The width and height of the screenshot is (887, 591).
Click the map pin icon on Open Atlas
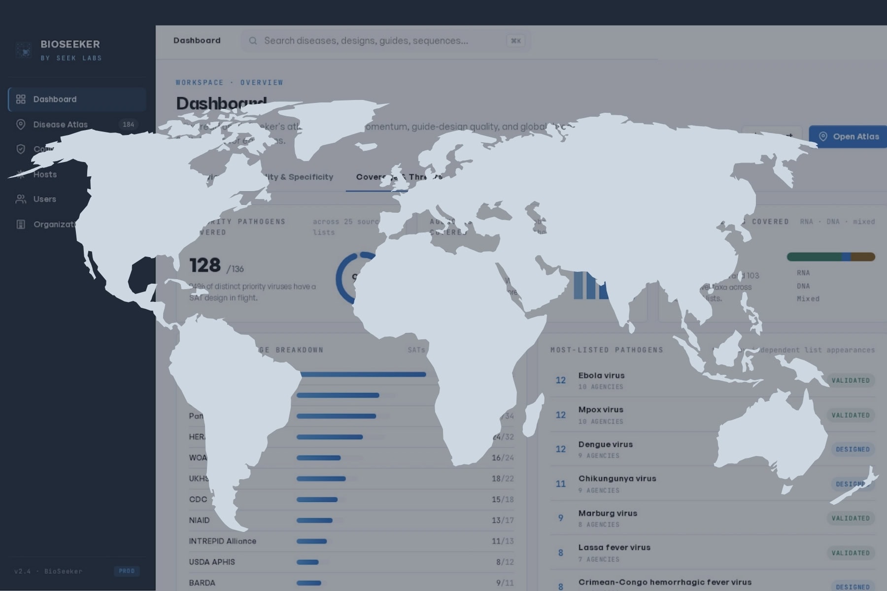click(x=823, y=137)
